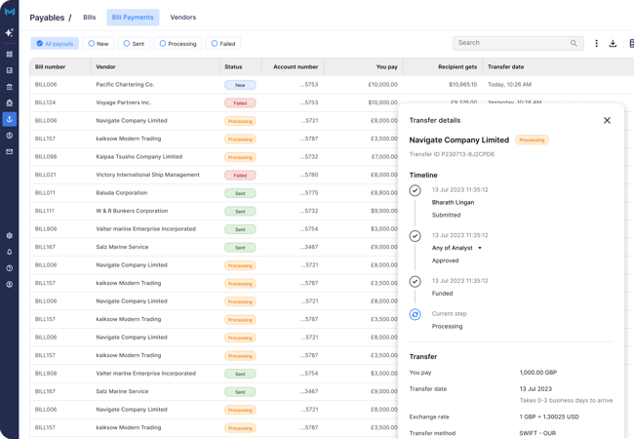
Task: Select the All payouts filter
Action: (x=55, y=44)
